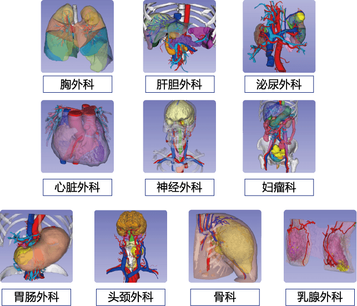The width and height of the screenshot is (357, 306).
Task: Open the 神经外科 brain model image
Action: pos(179,137)
